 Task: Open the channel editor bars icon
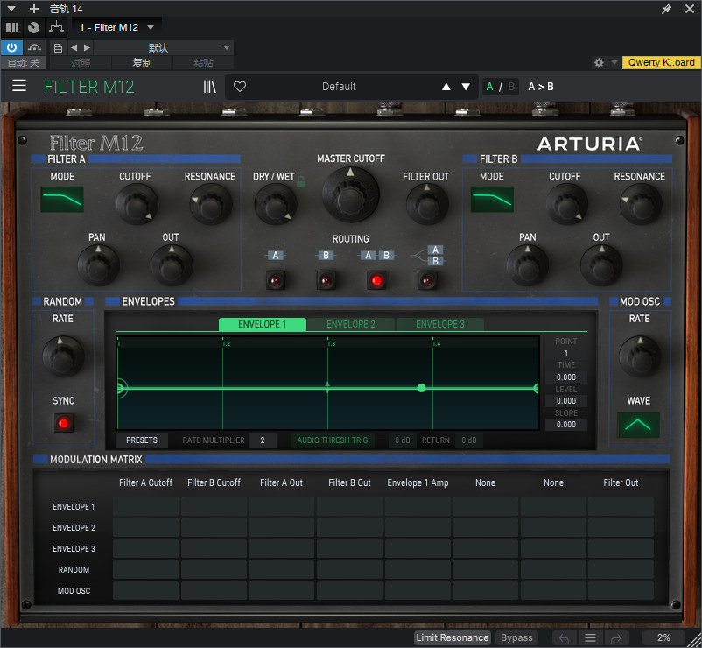[12, 27]
